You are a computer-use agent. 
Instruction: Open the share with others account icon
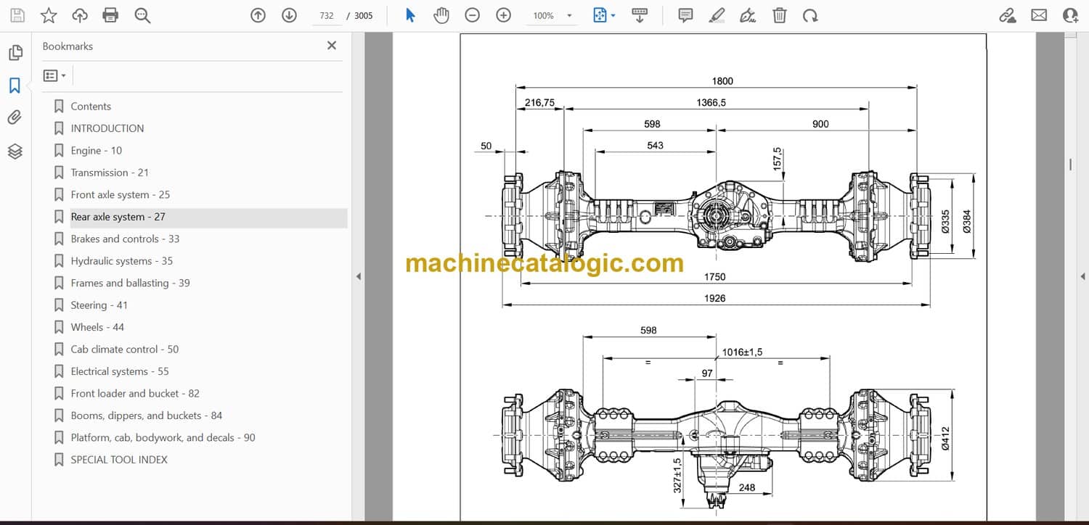pyautogui.click(x=1070, y=15)
